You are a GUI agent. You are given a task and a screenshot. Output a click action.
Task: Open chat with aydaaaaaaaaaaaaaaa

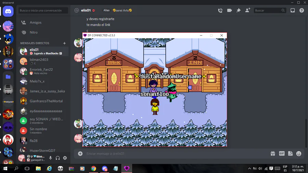tap(43, 111)
